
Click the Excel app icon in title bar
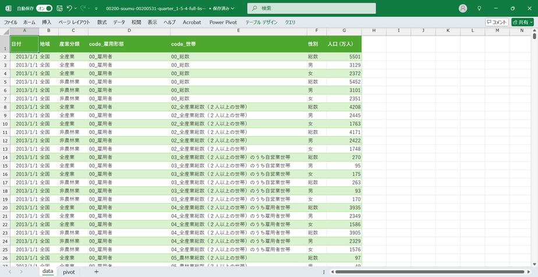(x=8, y=9)
